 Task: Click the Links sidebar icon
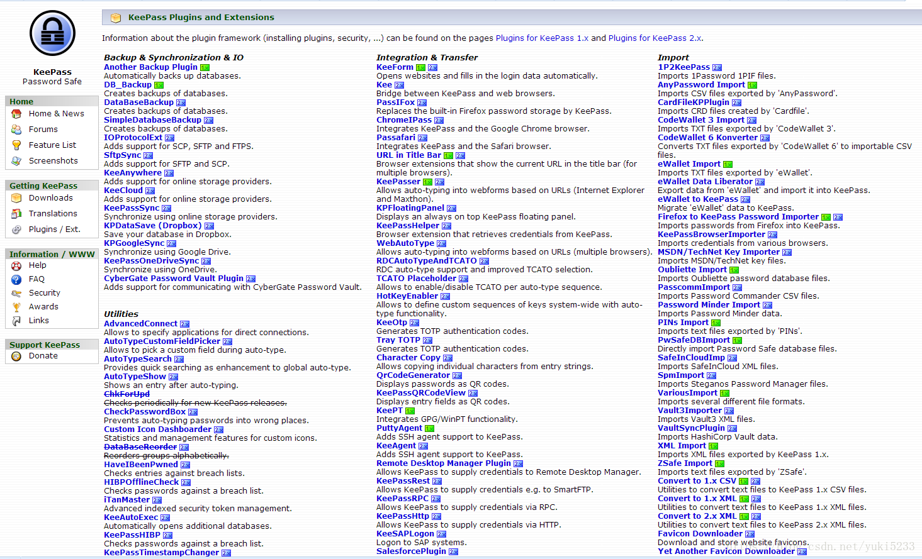(x=16, y=321)
